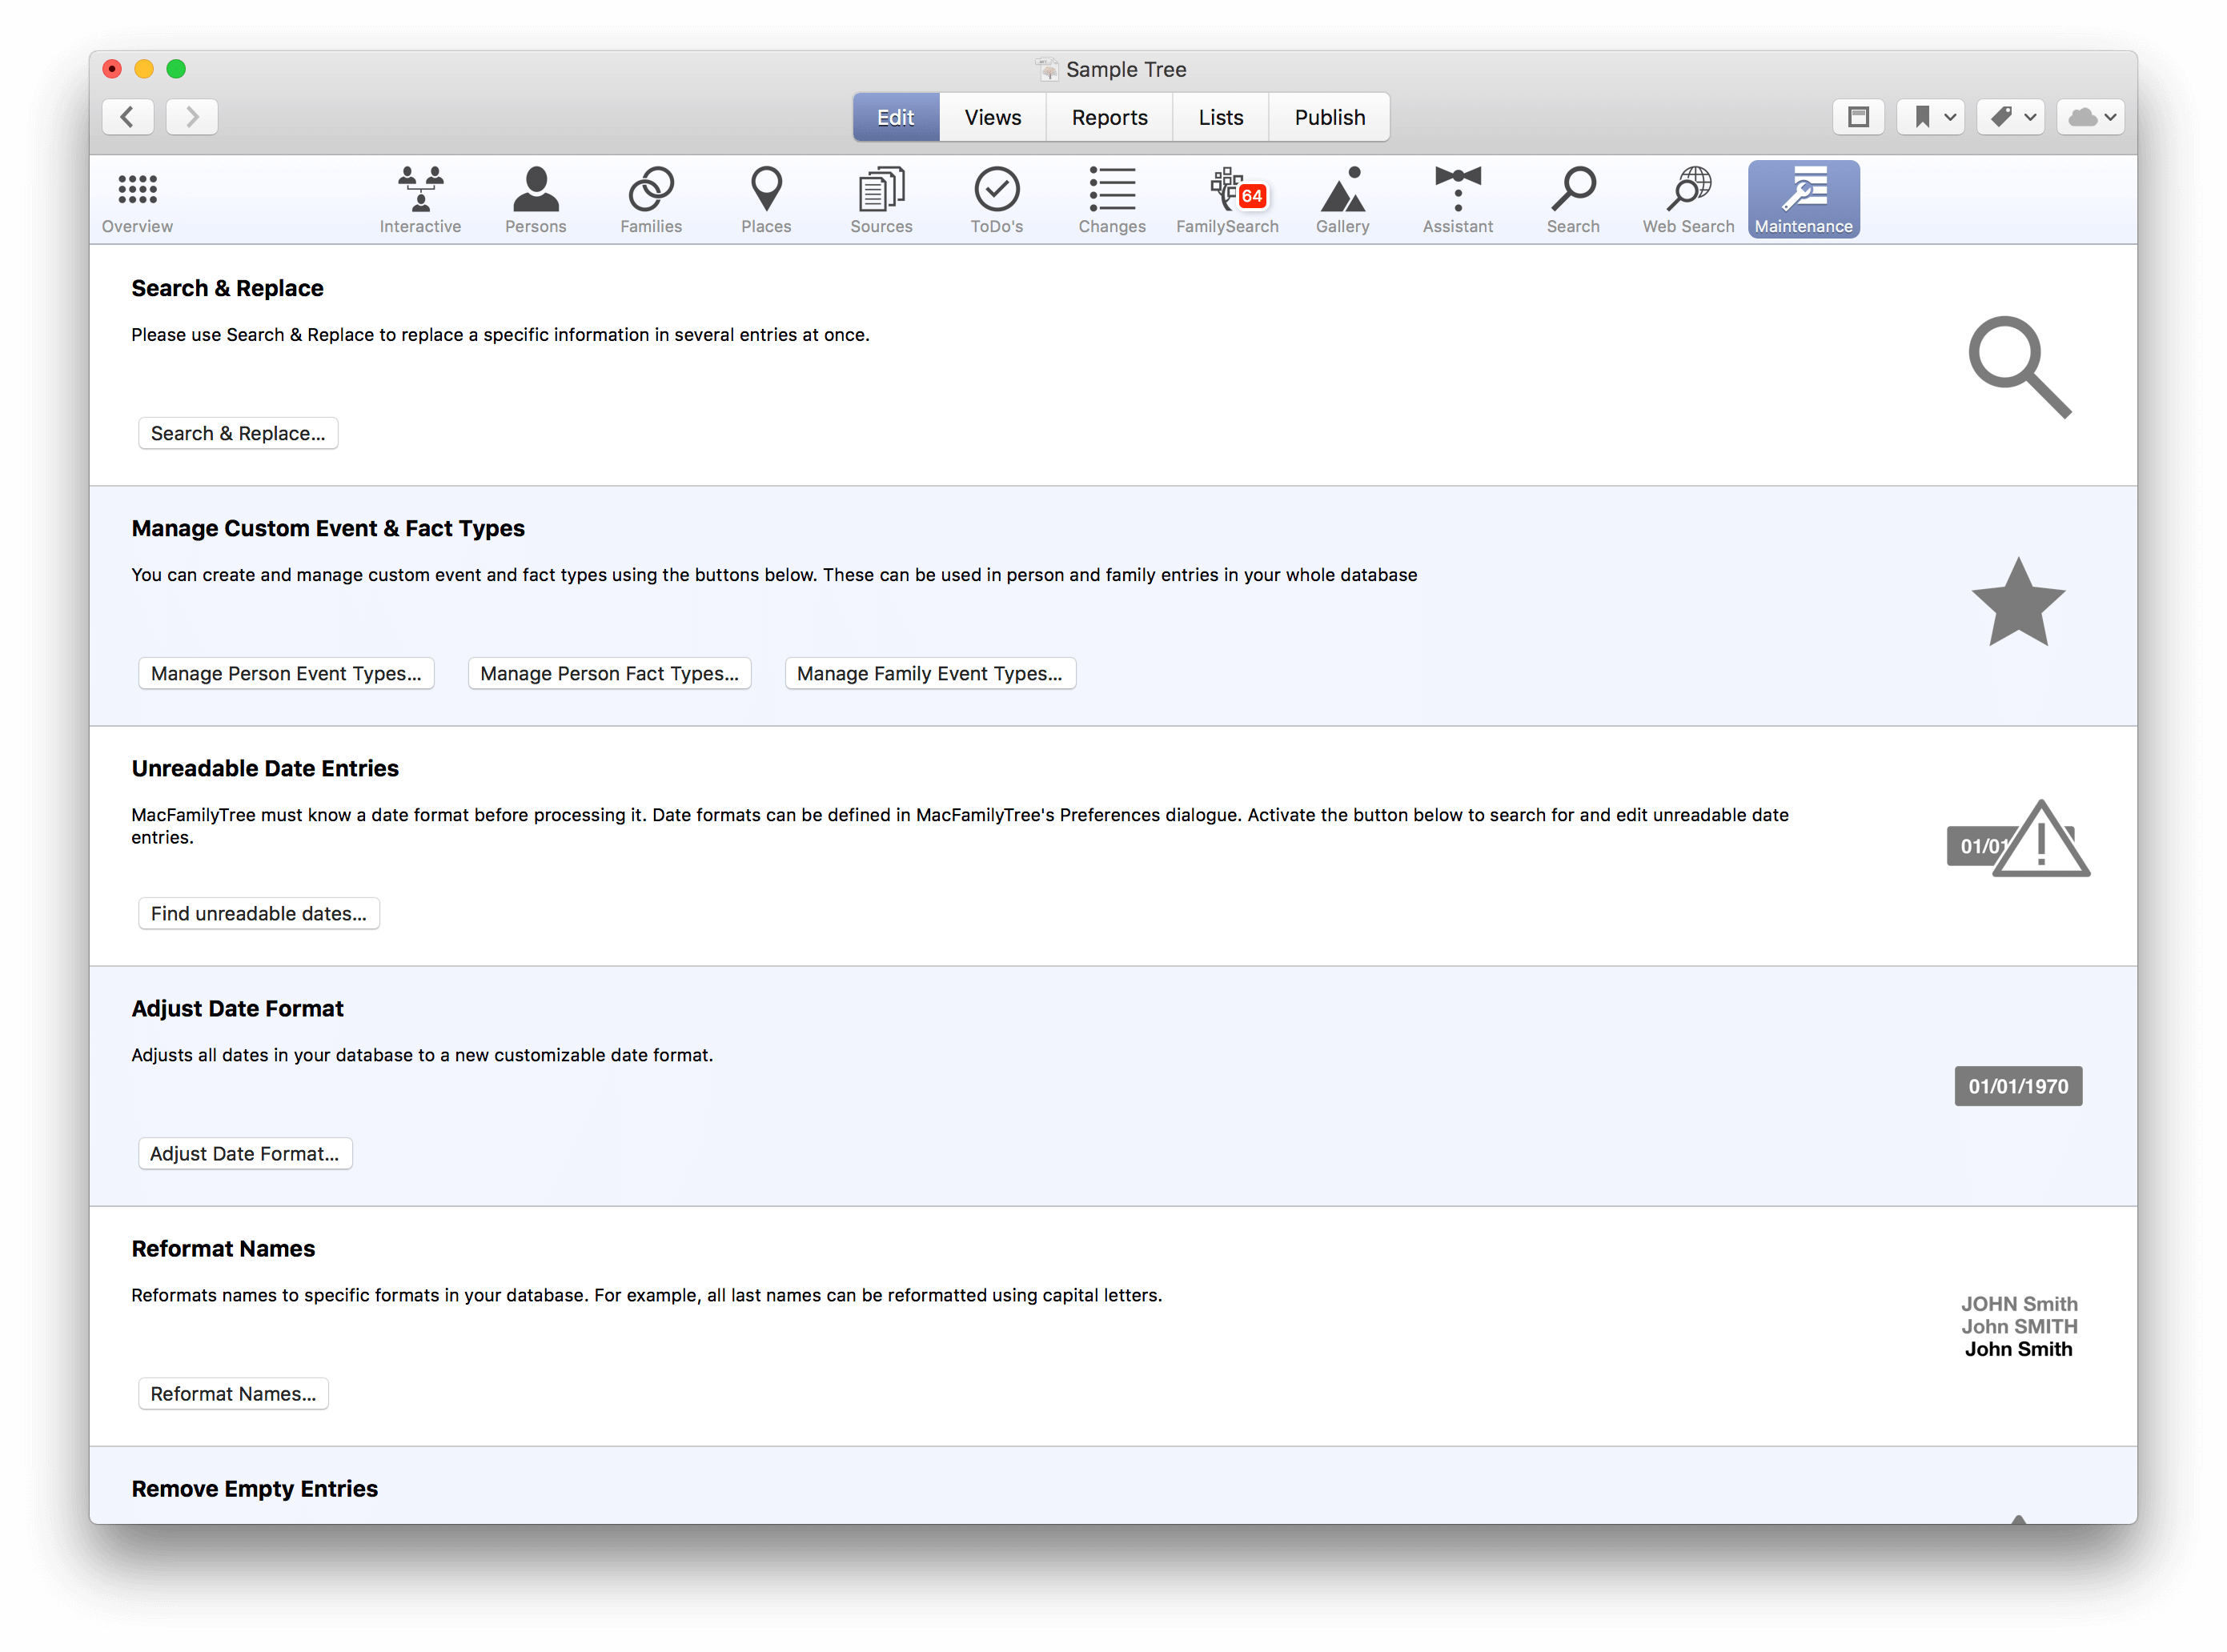This screenshot has width=2227, height=1652.
Task: Switch to the Reports tab
Action: [x=1109, y=117]
